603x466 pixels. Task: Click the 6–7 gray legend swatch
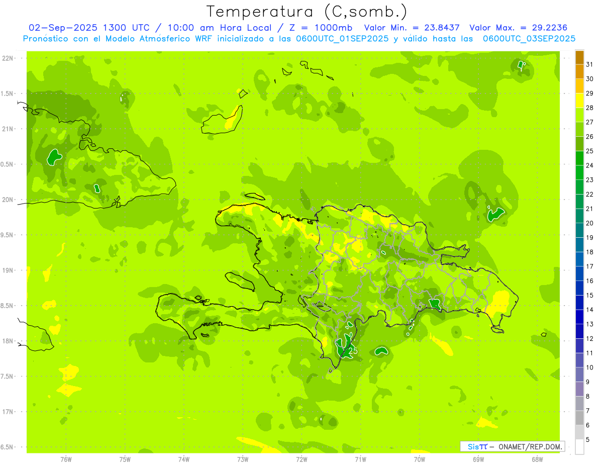coord(579,418)
